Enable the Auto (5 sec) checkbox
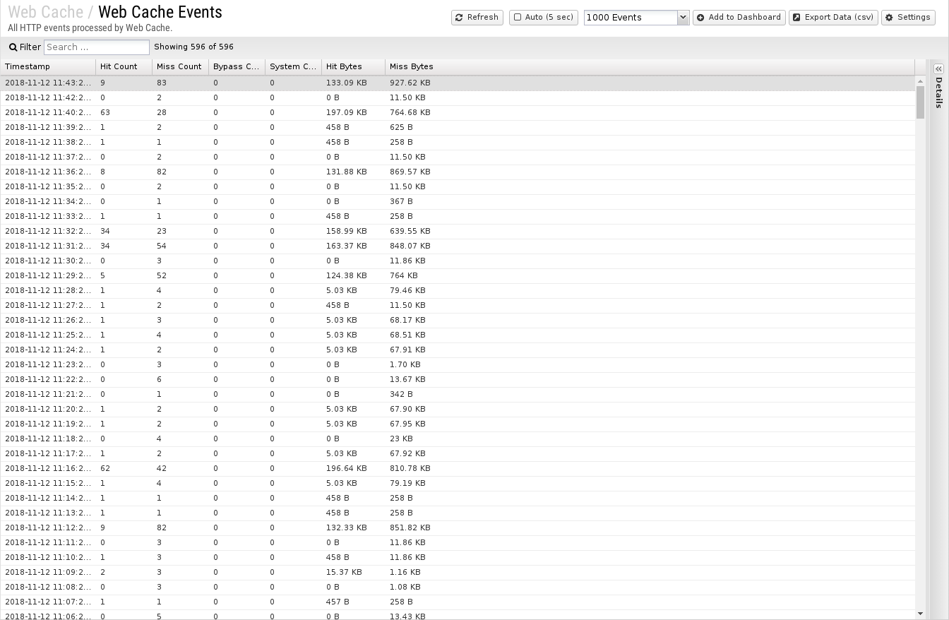 (x=518, y=18)
